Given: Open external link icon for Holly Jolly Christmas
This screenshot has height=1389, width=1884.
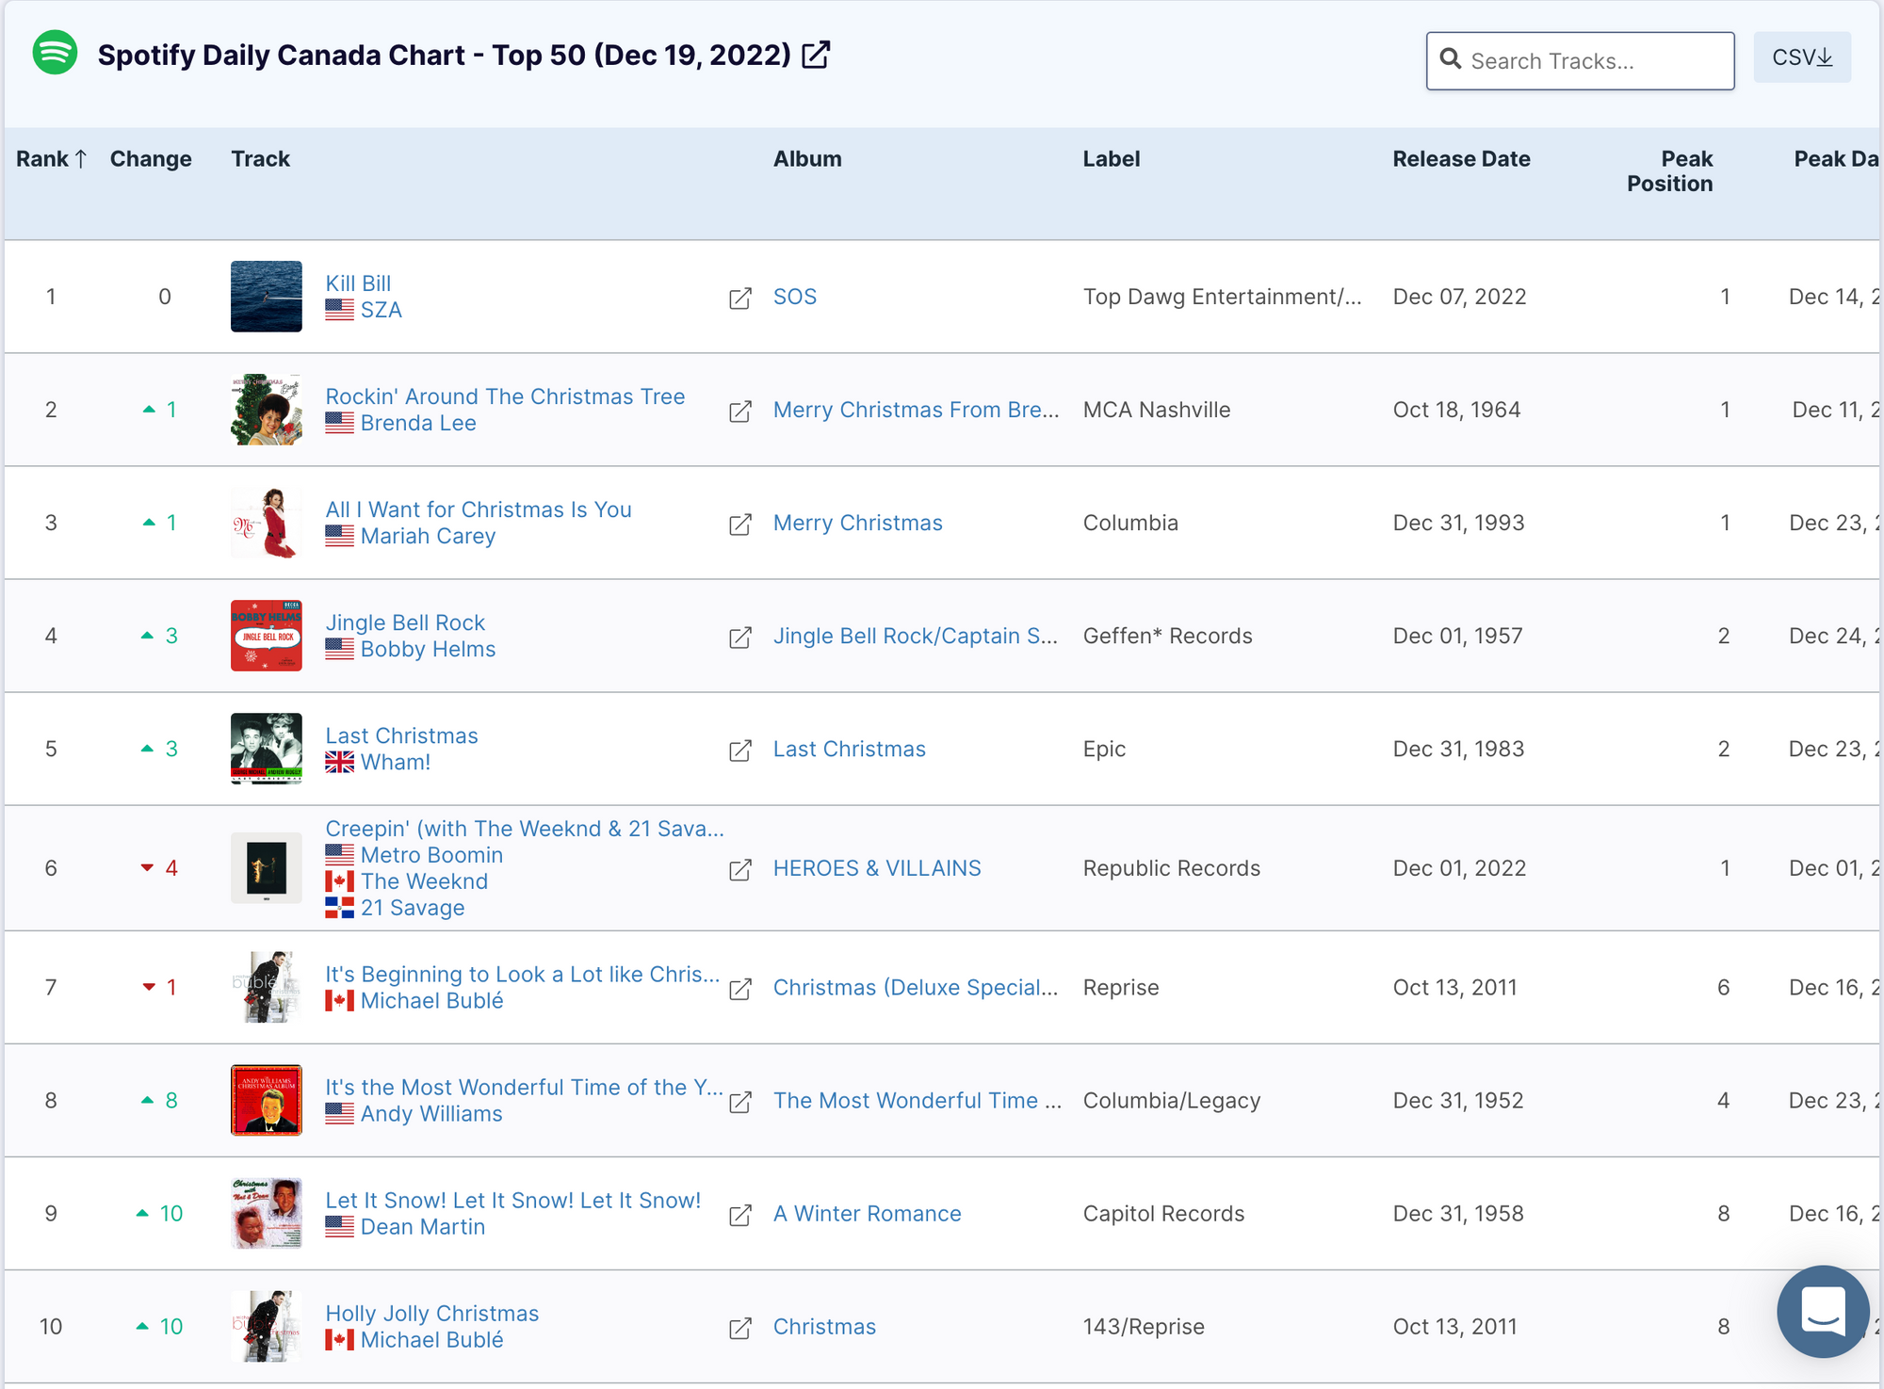Looking at the screenshot, I should [x=740, y=1327].
